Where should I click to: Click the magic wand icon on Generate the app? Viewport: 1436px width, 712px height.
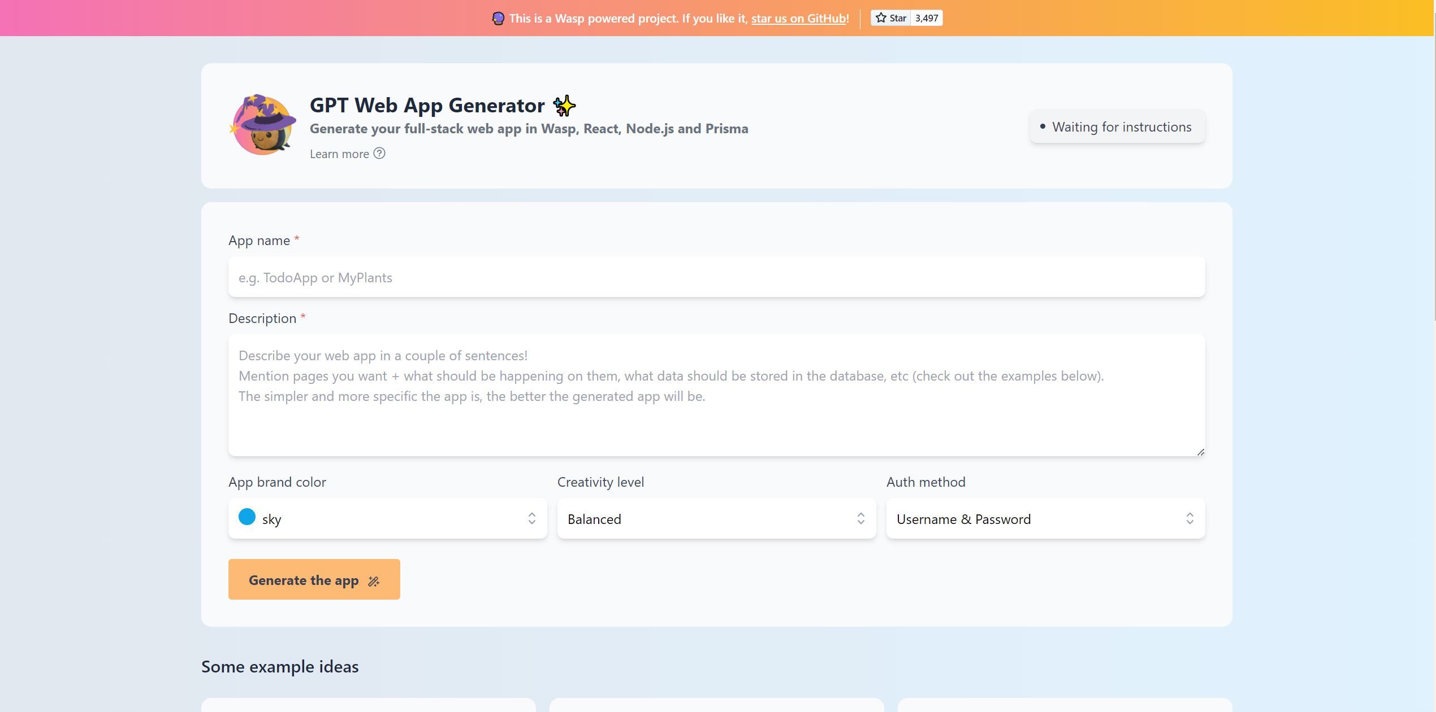click(374, 580)
